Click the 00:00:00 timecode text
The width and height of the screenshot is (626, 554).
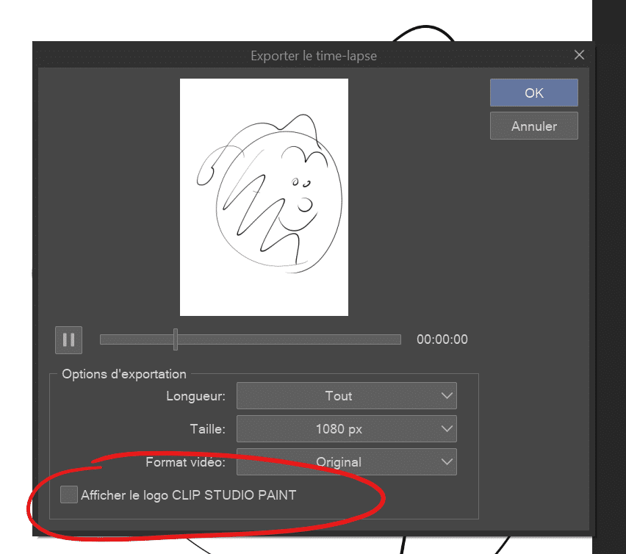click(442, 339)
